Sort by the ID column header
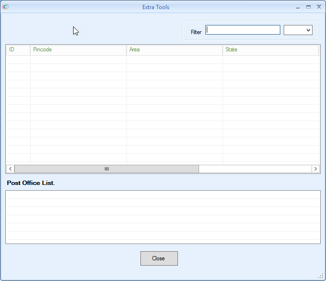The image size is (326, 281). pos(18,50)
